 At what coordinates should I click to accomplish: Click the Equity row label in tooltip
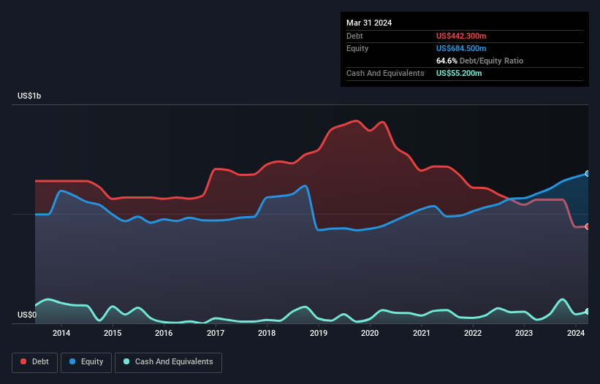(x=357, y=48)
